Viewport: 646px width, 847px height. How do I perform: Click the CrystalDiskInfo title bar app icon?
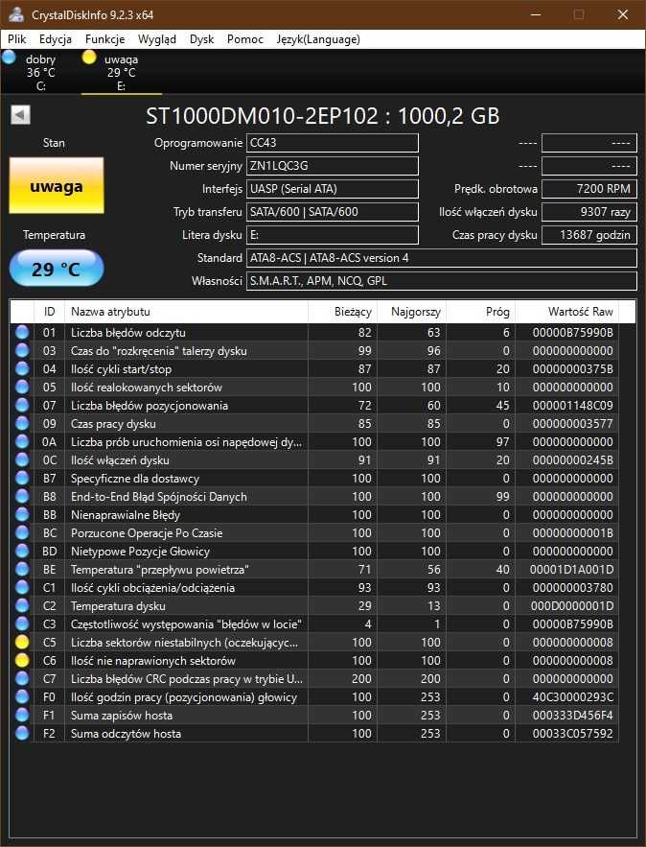coord(16,14)
